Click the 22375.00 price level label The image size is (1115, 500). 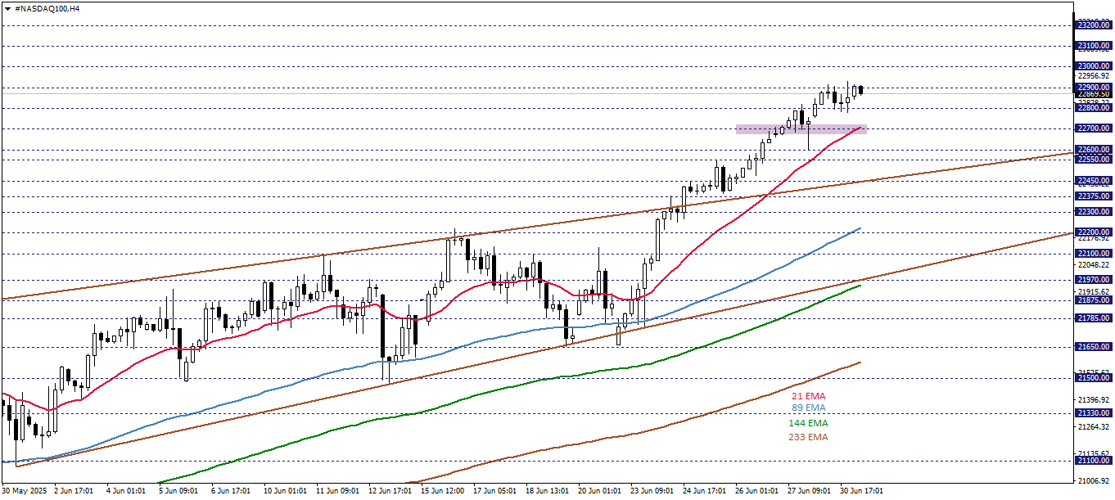(1094, 196)
